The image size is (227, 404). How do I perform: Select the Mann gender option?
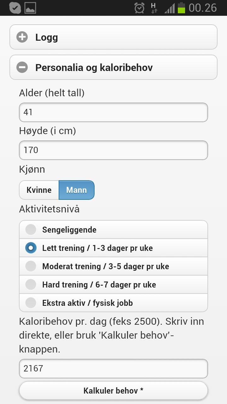click(x=76, y=190)
